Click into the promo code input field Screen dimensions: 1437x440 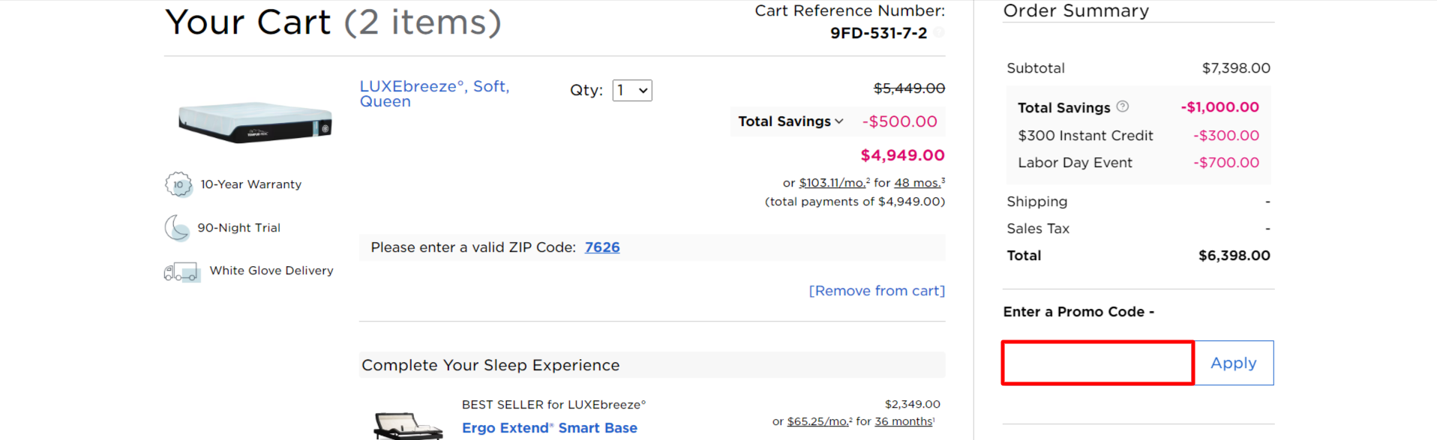1098,363
